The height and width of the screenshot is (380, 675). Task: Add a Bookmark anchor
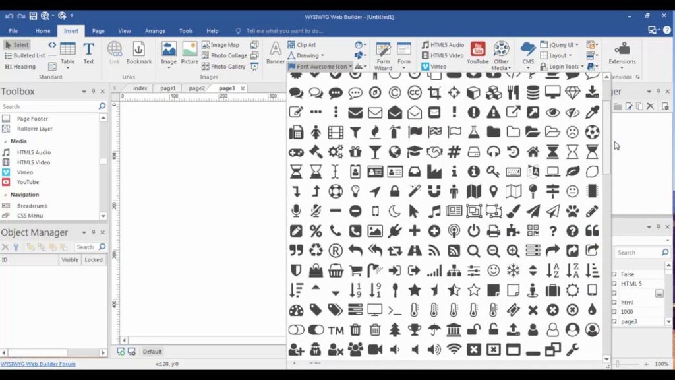(x=138, y=53)
